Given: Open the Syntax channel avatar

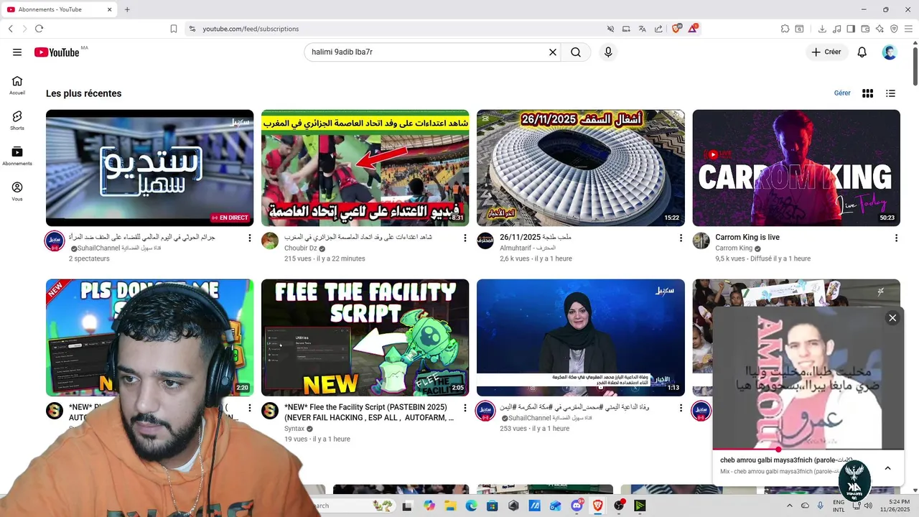Looking at the screenshot, I should click(x=270, y=411).
